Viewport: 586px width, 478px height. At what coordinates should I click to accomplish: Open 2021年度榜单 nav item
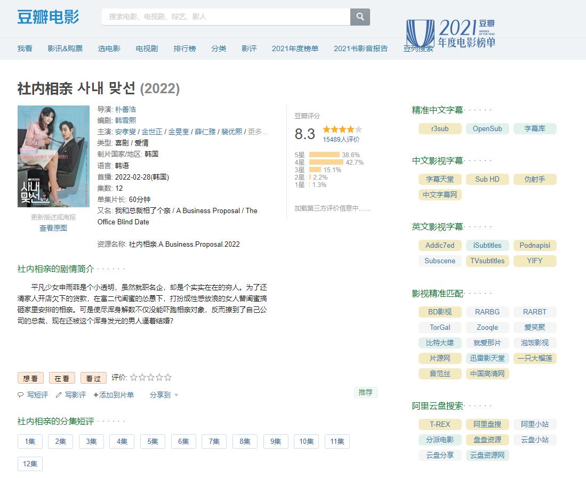coord(295,48)
